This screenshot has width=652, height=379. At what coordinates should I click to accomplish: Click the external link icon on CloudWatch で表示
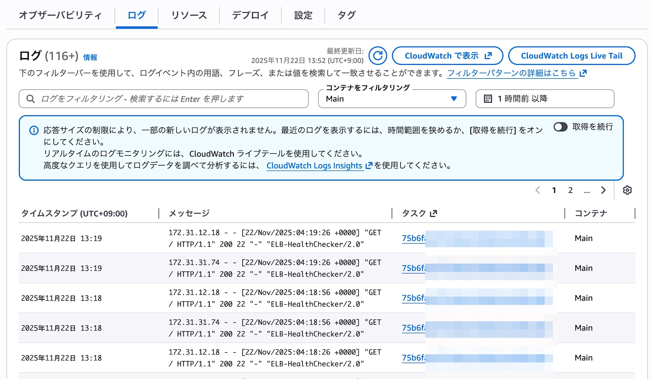coord(488,56)
